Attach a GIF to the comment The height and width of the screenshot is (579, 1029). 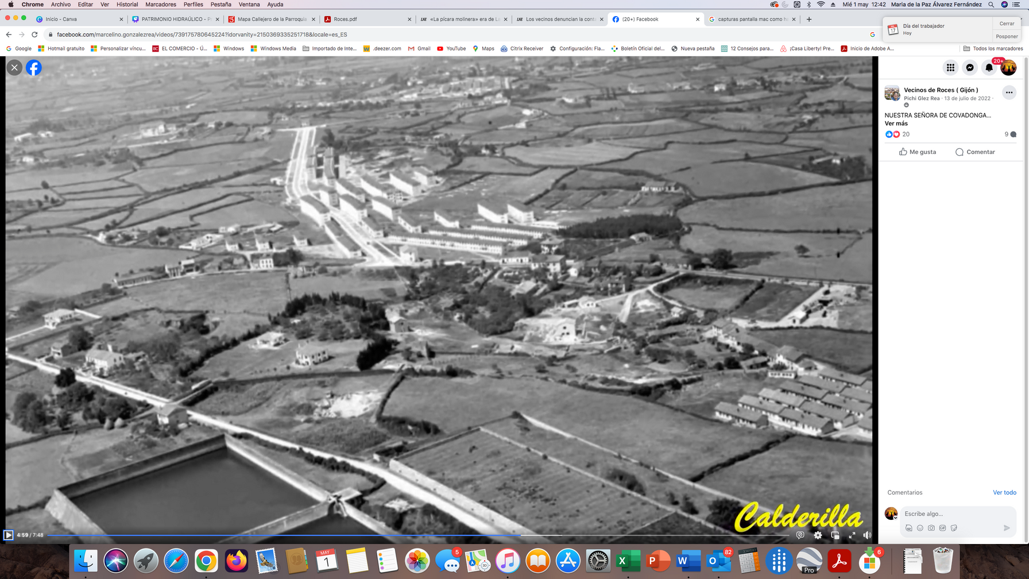click(942, 528)
